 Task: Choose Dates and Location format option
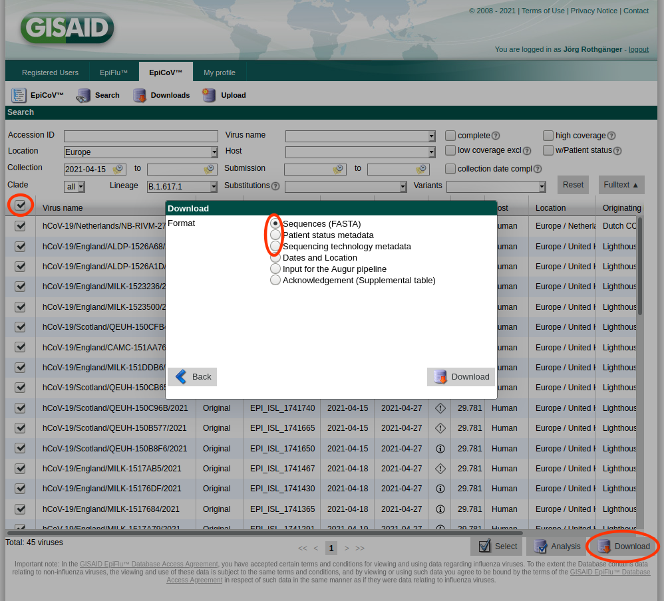pyautogui.click(x=275, y=258)
